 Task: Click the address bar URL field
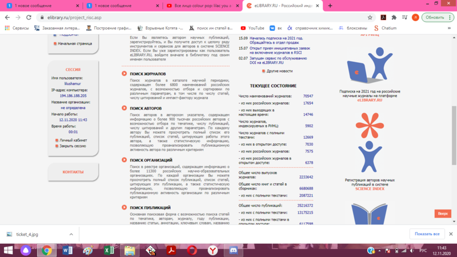click(204, 18)
